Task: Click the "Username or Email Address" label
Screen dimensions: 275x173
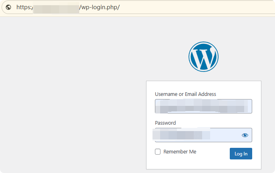Action: [x=185, y=94]
